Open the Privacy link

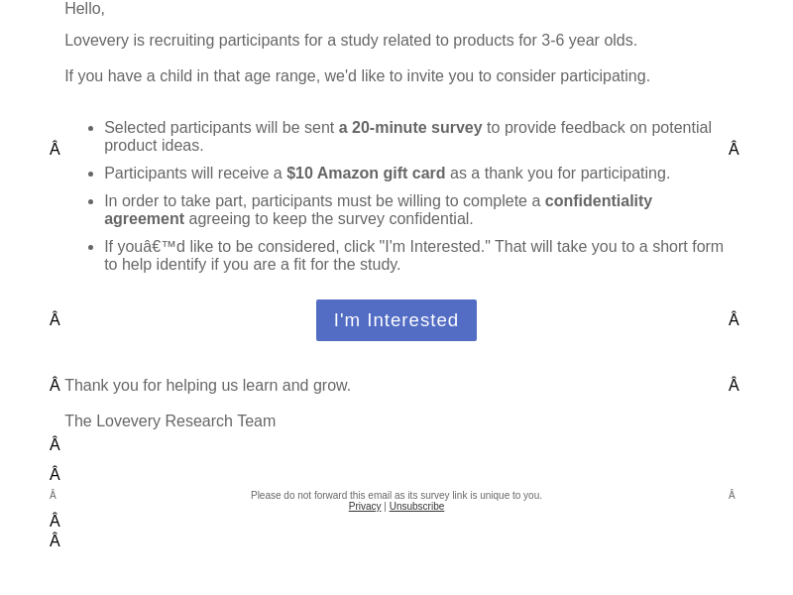[365, 507]
